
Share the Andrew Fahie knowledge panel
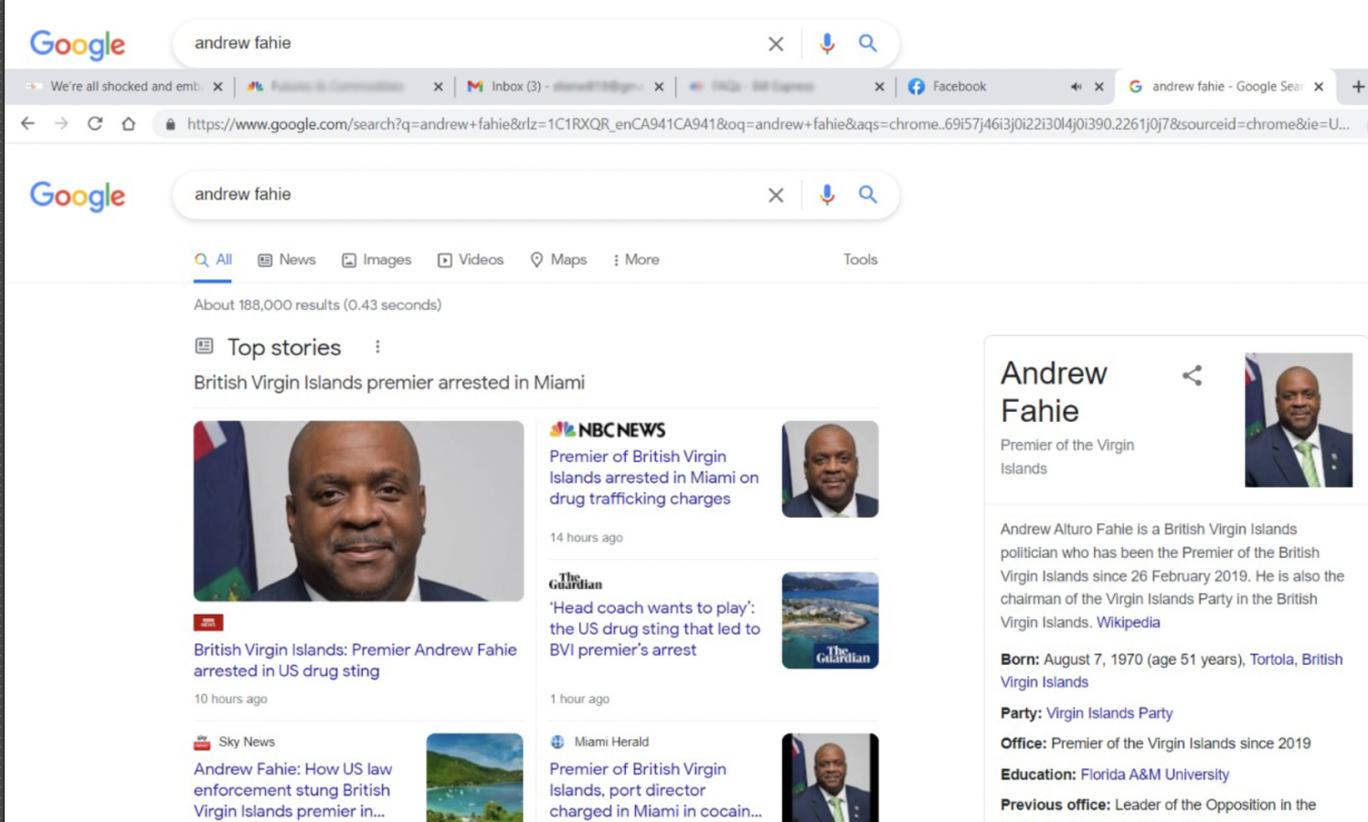[x=1192, y=375]
